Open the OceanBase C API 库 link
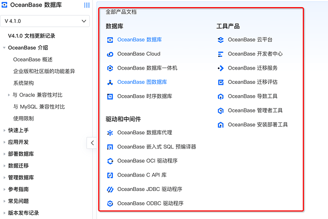 (x=142, y=175)
